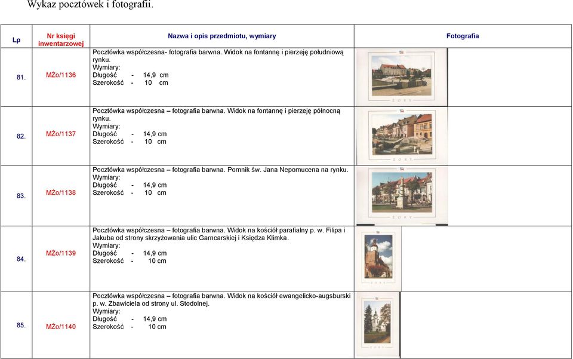Select the 'Lp' column header
This screenshot has height=359, width=573.
(x=17, y=40)
